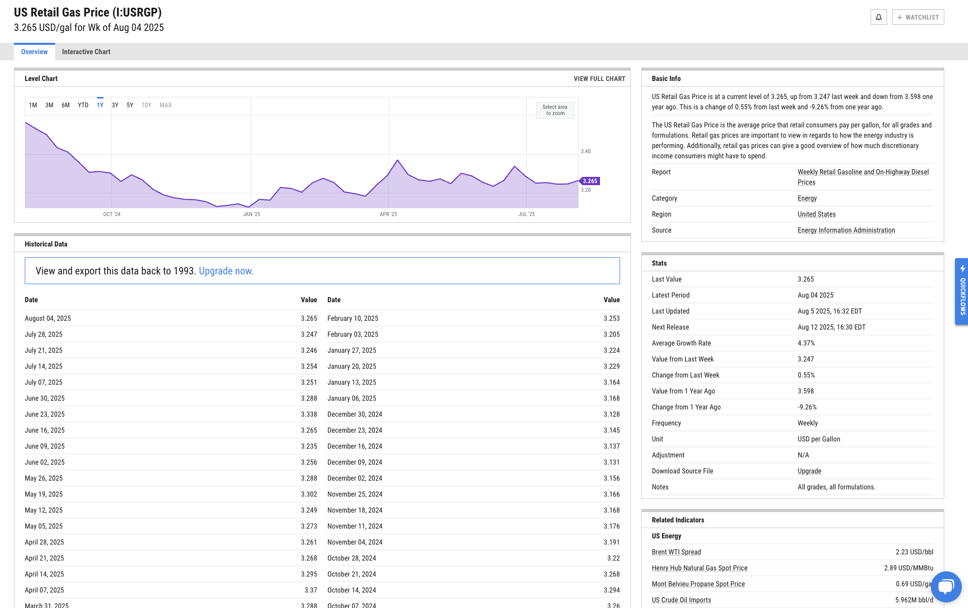The width and height of the screenshot is (968, 608).
Task: Click the notification bell icon
Action: [878, 17]
